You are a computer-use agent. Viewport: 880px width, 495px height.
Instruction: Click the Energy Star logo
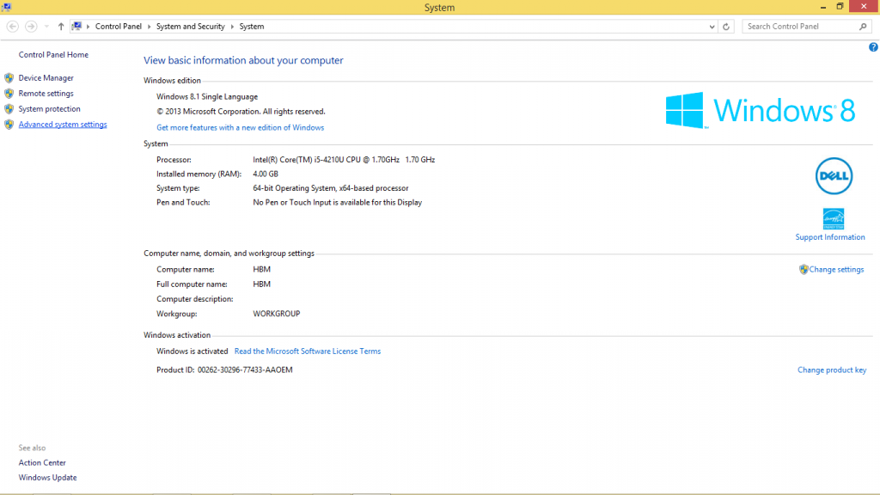[834, 219]
